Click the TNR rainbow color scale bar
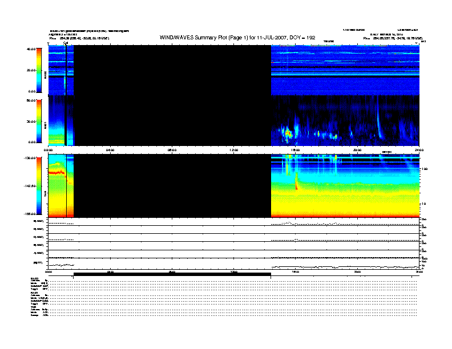The height and width of the screenshot is (349, 452). [39, 186]
